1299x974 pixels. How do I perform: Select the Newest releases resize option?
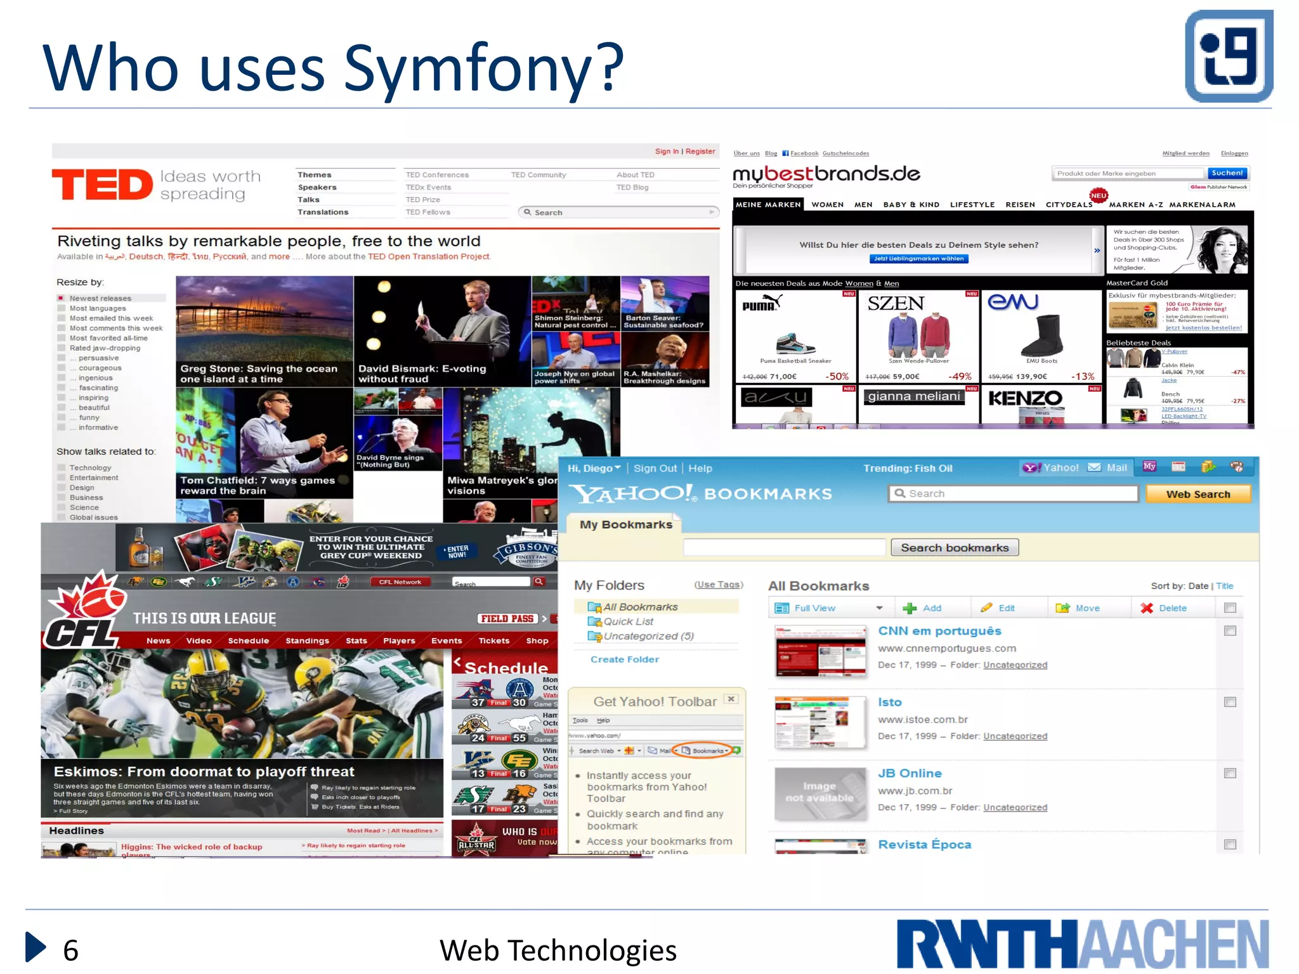(x=61, y=298)
